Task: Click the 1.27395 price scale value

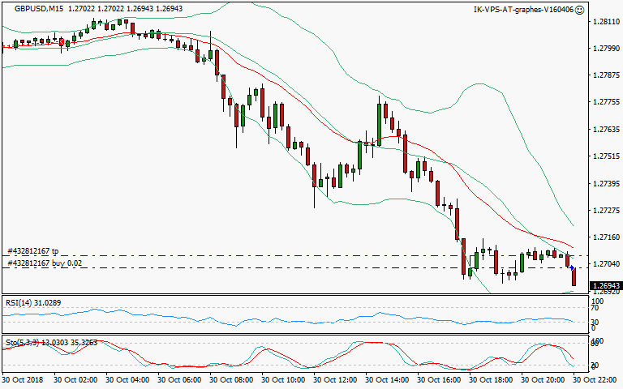Action: pos(606,183)
